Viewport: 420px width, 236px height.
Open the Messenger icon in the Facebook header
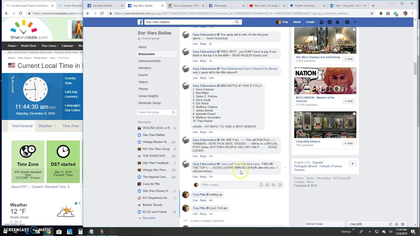tap(329, 22)
